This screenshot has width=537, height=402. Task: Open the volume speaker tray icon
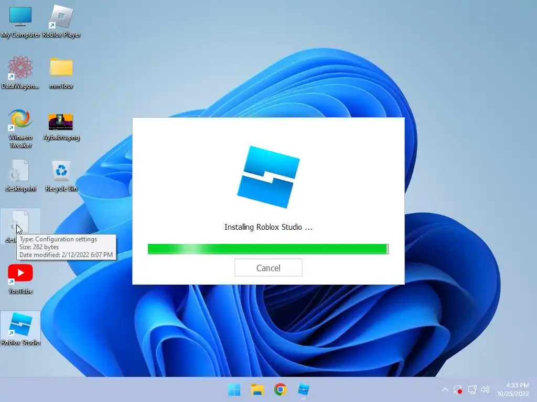485,389
